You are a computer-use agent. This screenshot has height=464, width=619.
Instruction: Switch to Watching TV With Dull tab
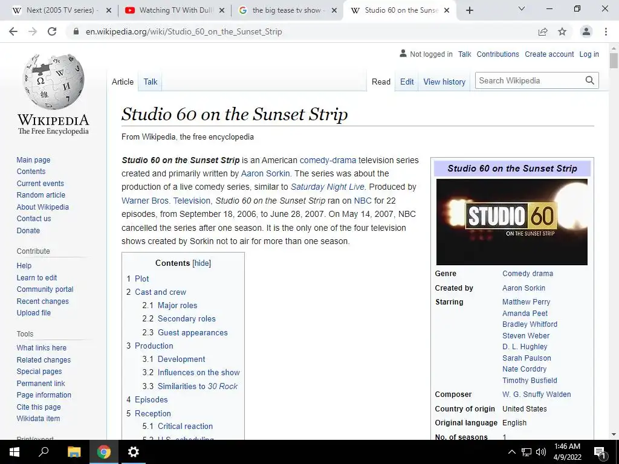[x=174, y=10]
